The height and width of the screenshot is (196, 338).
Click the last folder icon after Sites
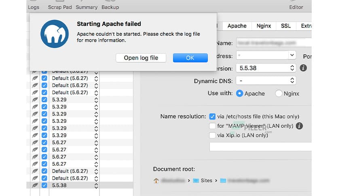pos(223,181)
